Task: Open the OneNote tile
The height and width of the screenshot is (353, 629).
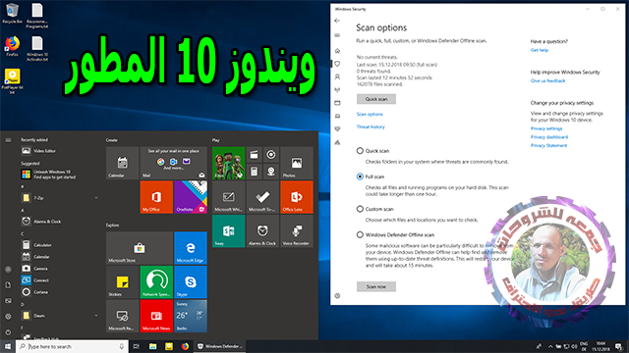Action: 191,197
